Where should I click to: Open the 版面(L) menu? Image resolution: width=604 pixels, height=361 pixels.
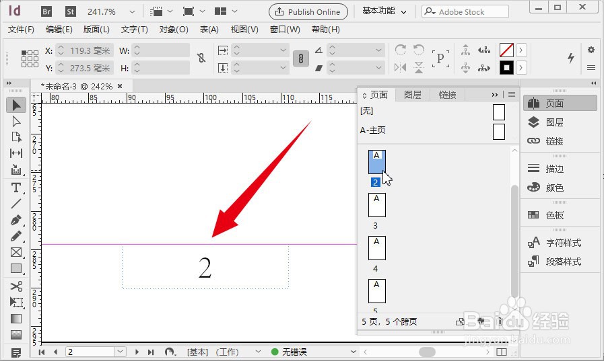[97, 30]
